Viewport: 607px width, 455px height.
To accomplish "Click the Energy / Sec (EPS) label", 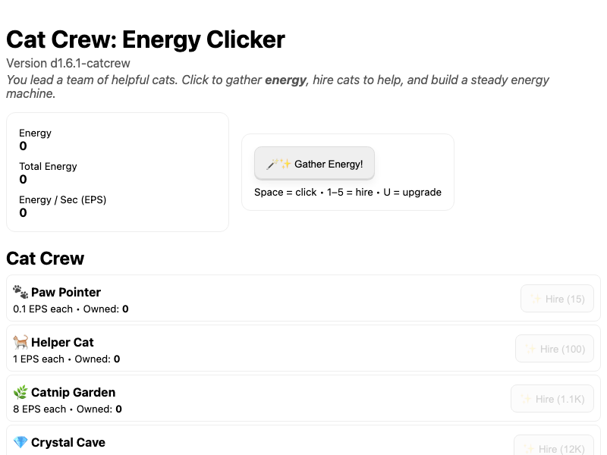I will pos(63,200).
